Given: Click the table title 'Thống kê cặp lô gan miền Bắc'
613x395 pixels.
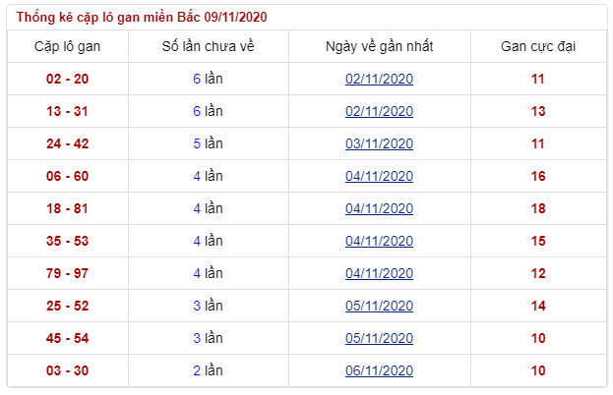Looking at the screenshot, I should pos(108,17).
